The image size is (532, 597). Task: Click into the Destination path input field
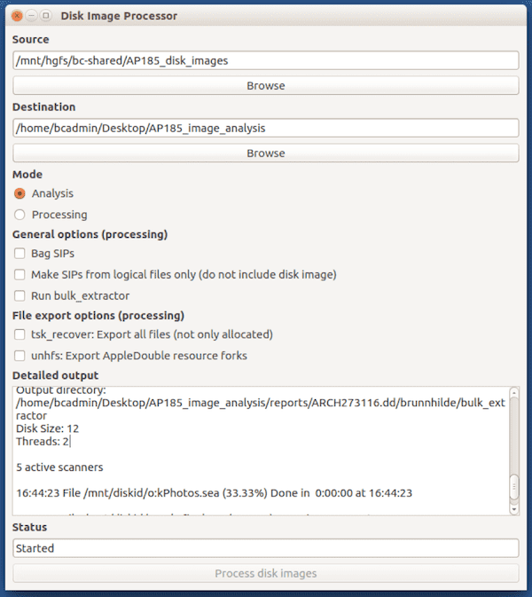[266, 128]
